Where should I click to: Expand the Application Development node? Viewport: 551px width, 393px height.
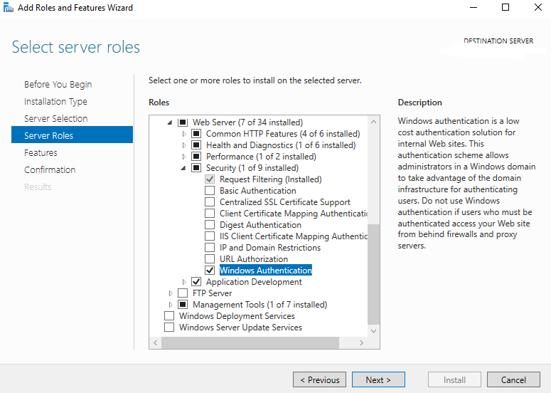coord(183,282)
